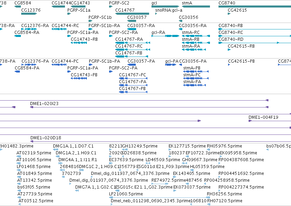Select the DME1-020D18 clone label
Viewport: 291px width, 206px height.
tap(46, 138)
